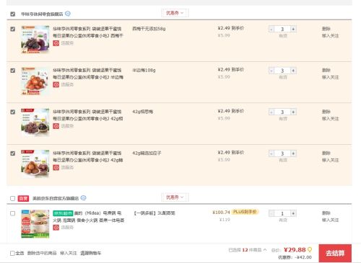Open 美的京东自营官方旗舰店 store link
This screenshot has width=361, height=263.
click(56, 198)
